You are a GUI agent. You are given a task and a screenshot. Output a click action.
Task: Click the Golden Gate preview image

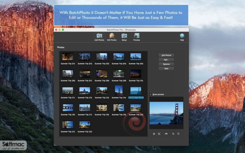(x=166, y=113)
